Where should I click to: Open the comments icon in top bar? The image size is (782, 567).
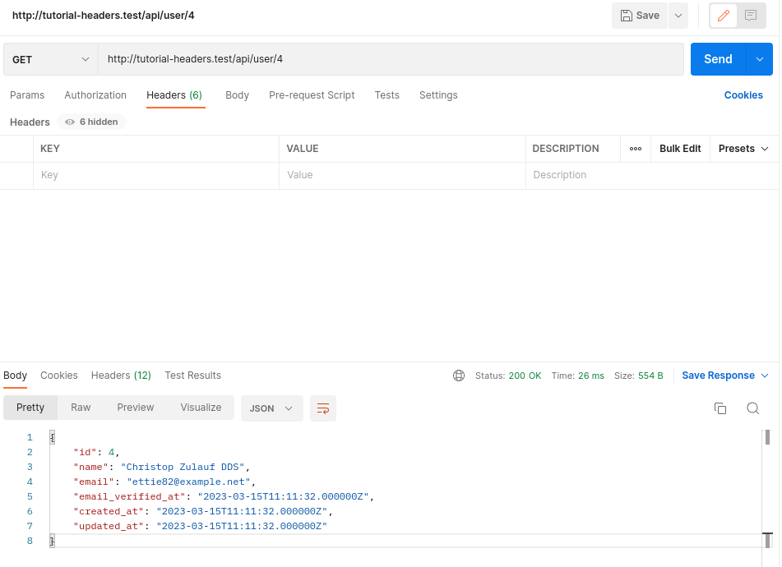click(751, 16)
